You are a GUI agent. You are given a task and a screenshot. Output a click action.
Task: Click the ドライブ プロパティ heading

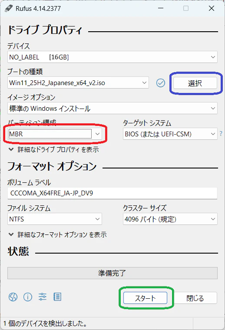click(x=45, y=30)
